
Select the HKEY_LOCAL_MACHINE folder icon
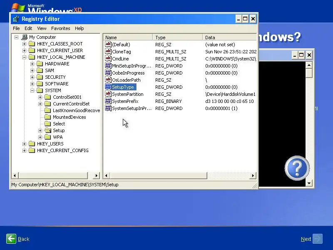(x=32, y=57)
